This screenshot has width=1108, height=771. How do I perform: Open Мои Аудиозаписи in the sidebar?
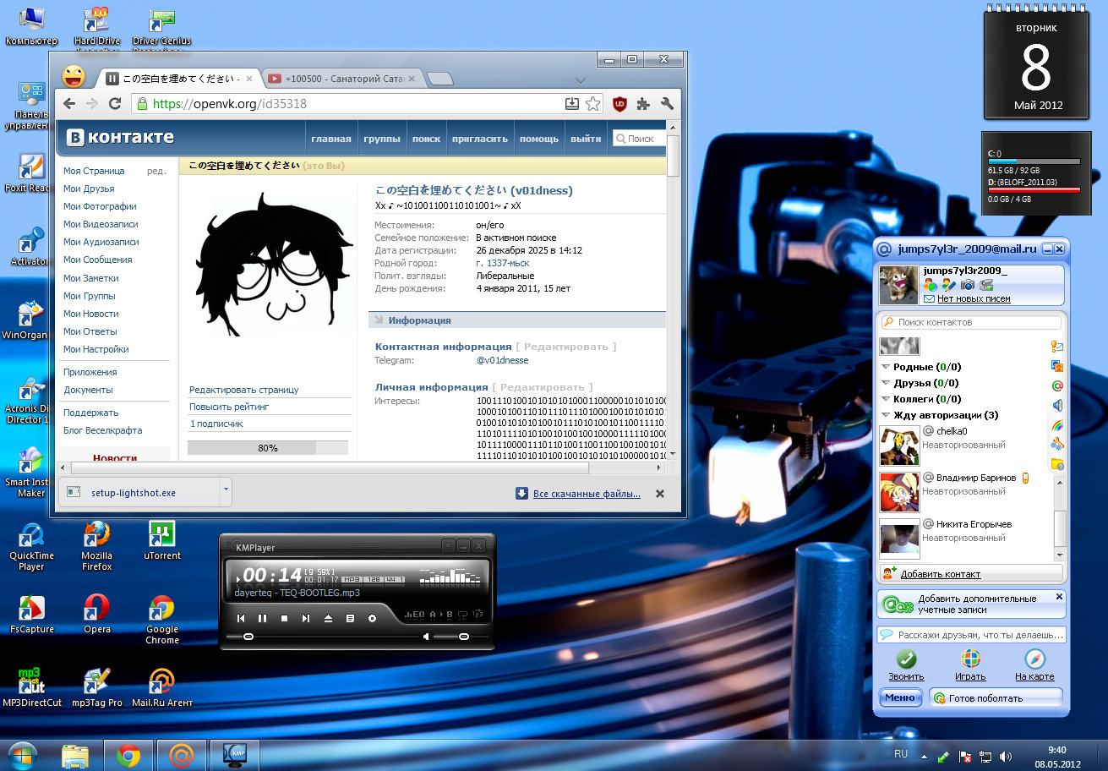(x=101, y=242)
